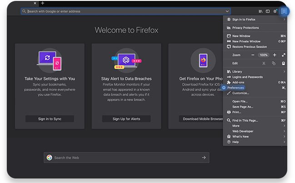The image size is (295, 183).
Task: Click the Cut scissors icon
Action: 264,63
